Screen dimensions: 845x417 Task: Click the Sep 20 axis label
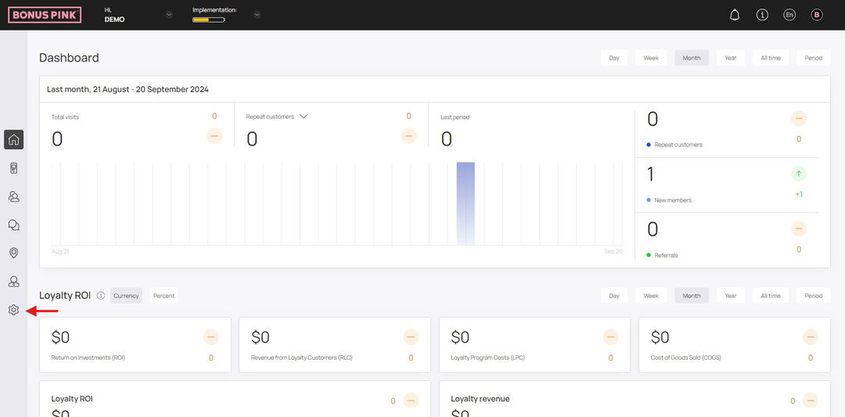[x=613, y=251]
